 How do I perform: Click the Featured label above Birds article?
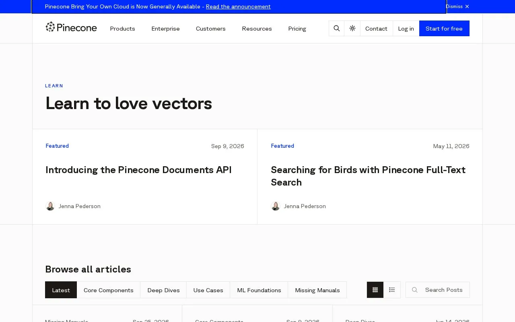tap(282, 146)
